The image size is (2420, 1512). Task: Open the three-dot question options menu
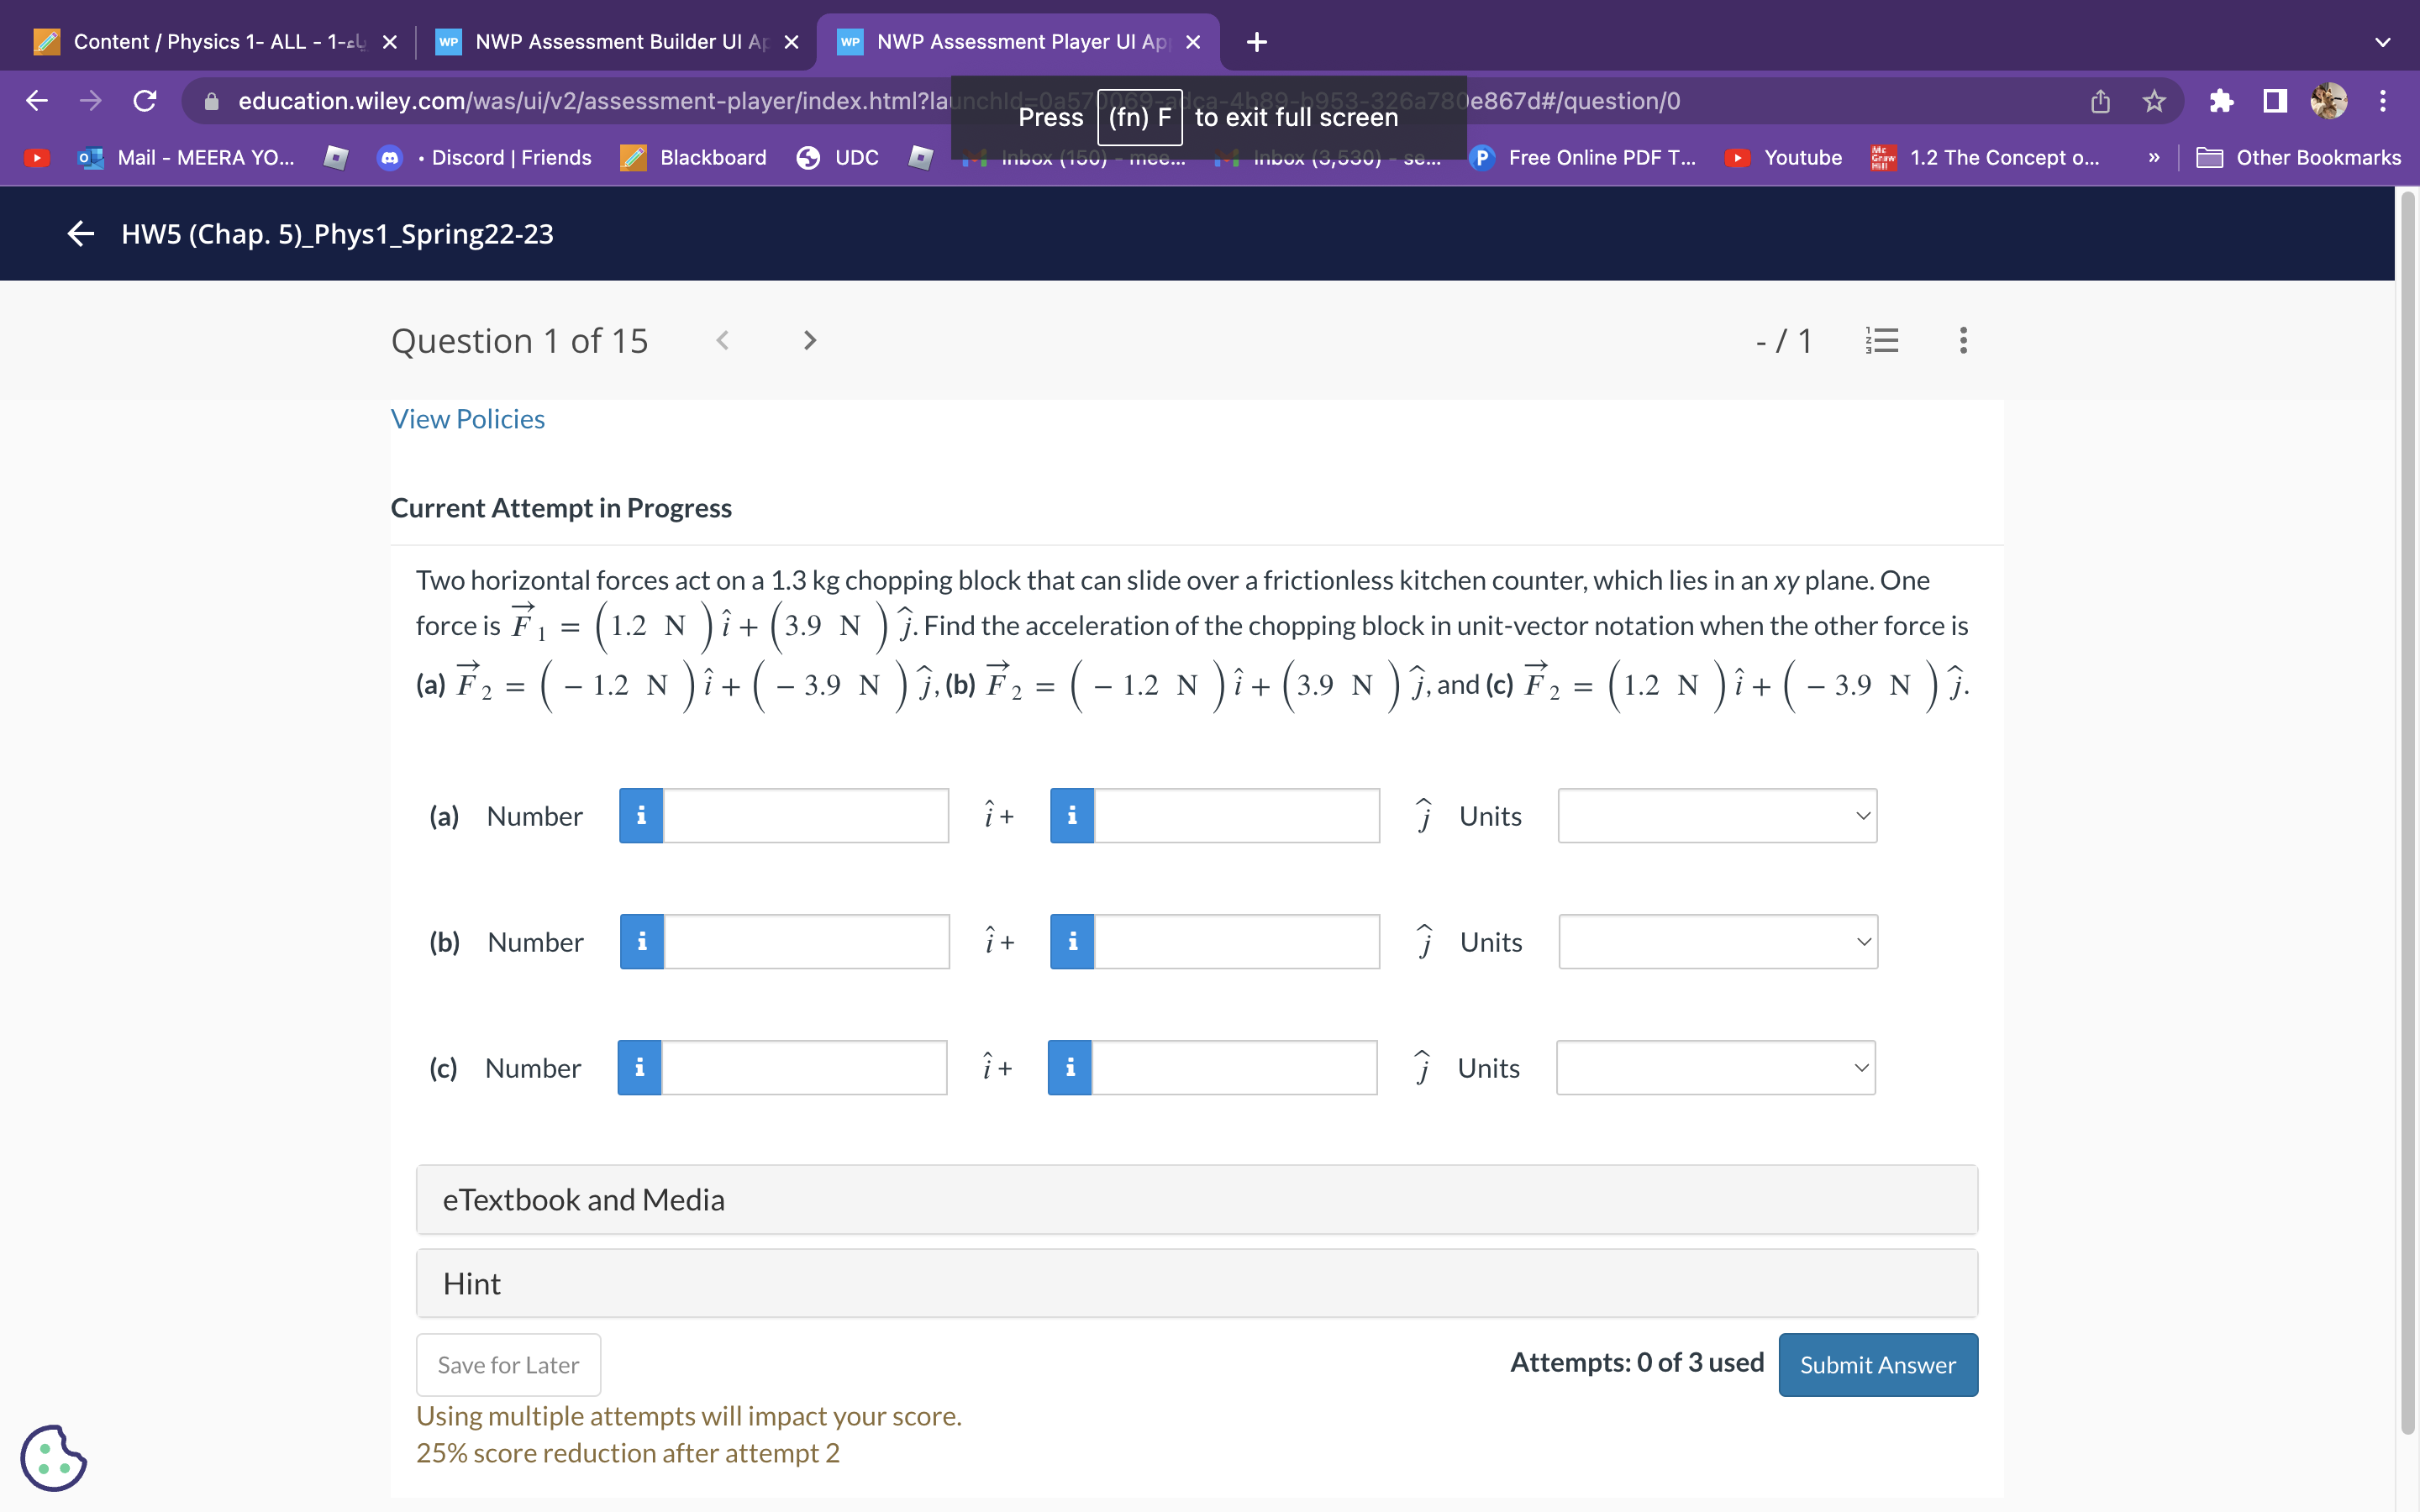coord(1962,340)
